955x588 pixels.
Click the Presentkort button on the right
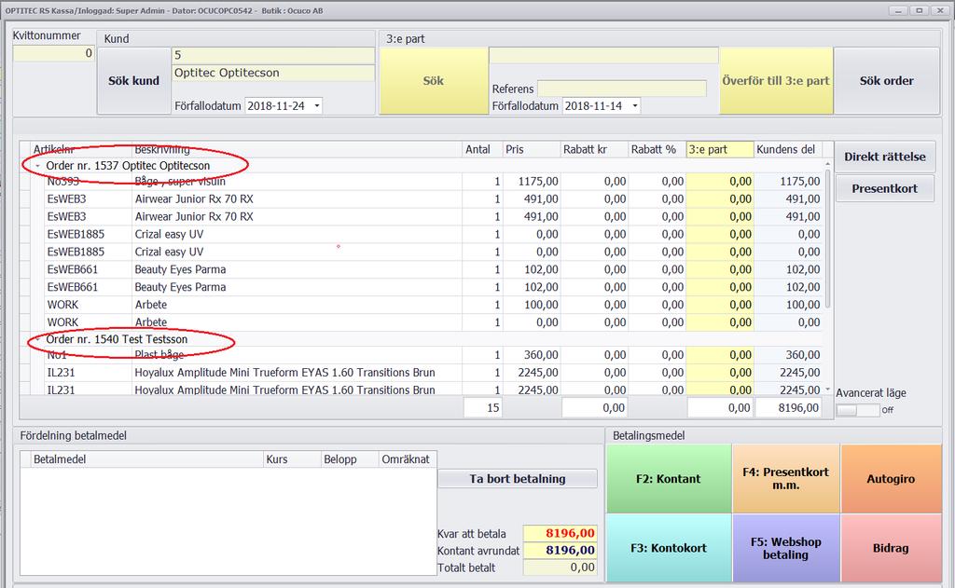tap(884, 188)
